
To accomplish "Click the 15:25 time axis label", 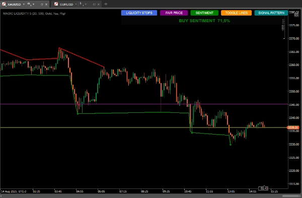I will tap(274, 191).
